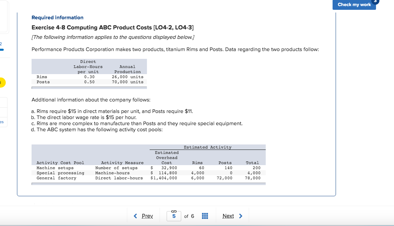Screen dimensions: 394x226
Task: Click the right chevron beside Next
Action: coord(241,216)
